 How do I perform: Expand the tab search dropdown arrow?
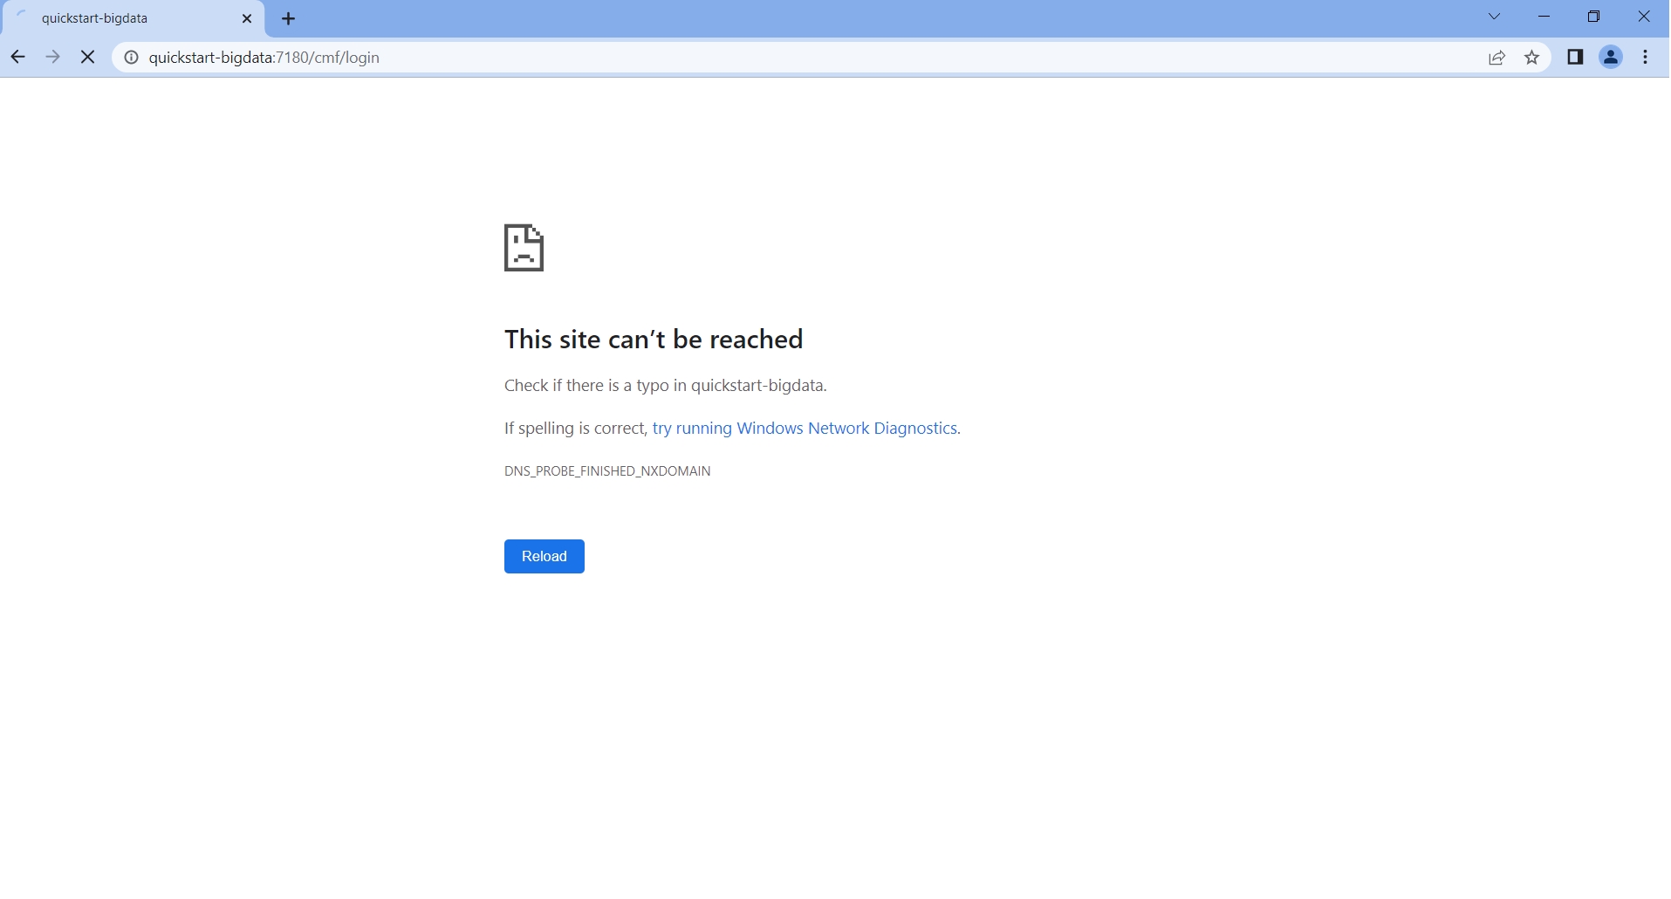coord(1495,17)
